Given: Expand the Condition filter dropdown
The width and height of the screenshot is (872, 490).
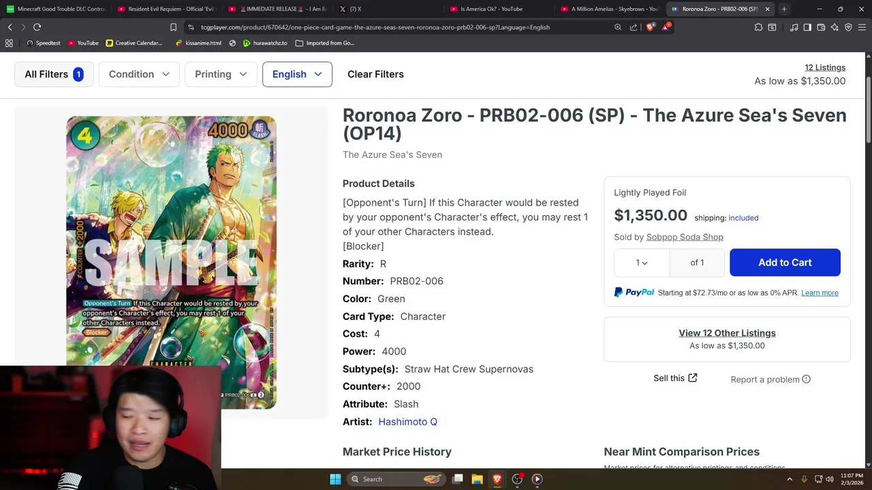Looking at the screenshot, I should 139,74.
